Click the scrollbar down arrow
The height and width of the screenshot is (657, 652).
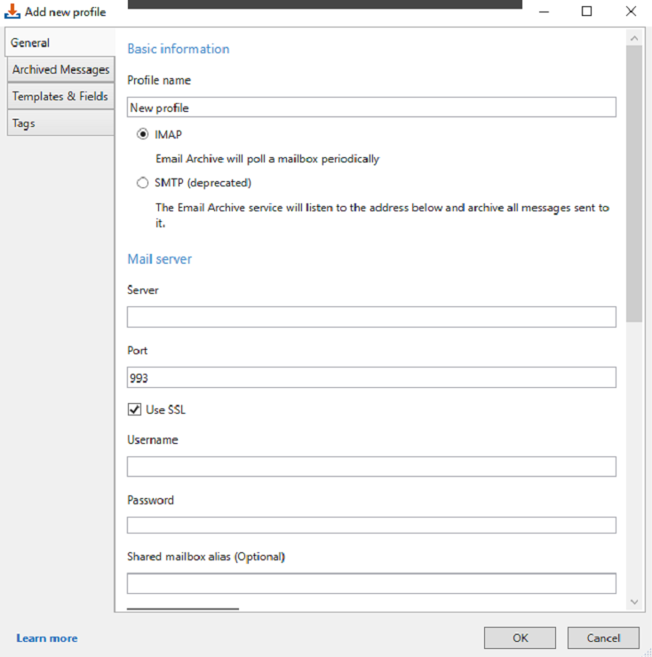(x=634, y=602)
